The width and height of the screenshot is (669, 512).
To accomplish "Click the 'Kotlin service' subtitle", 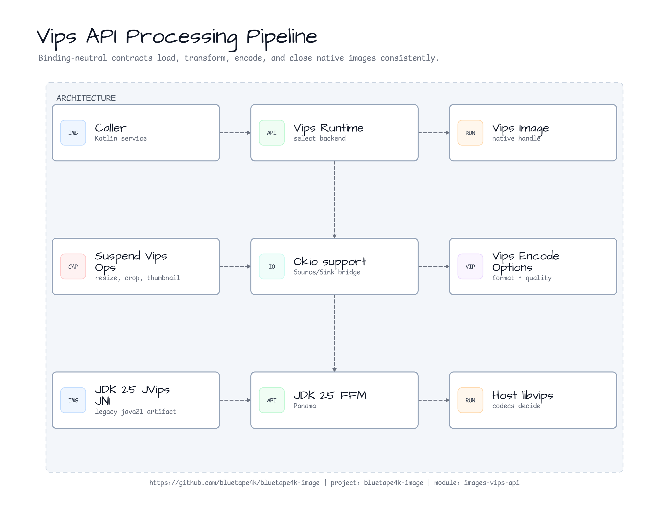I will coord(121,138).
